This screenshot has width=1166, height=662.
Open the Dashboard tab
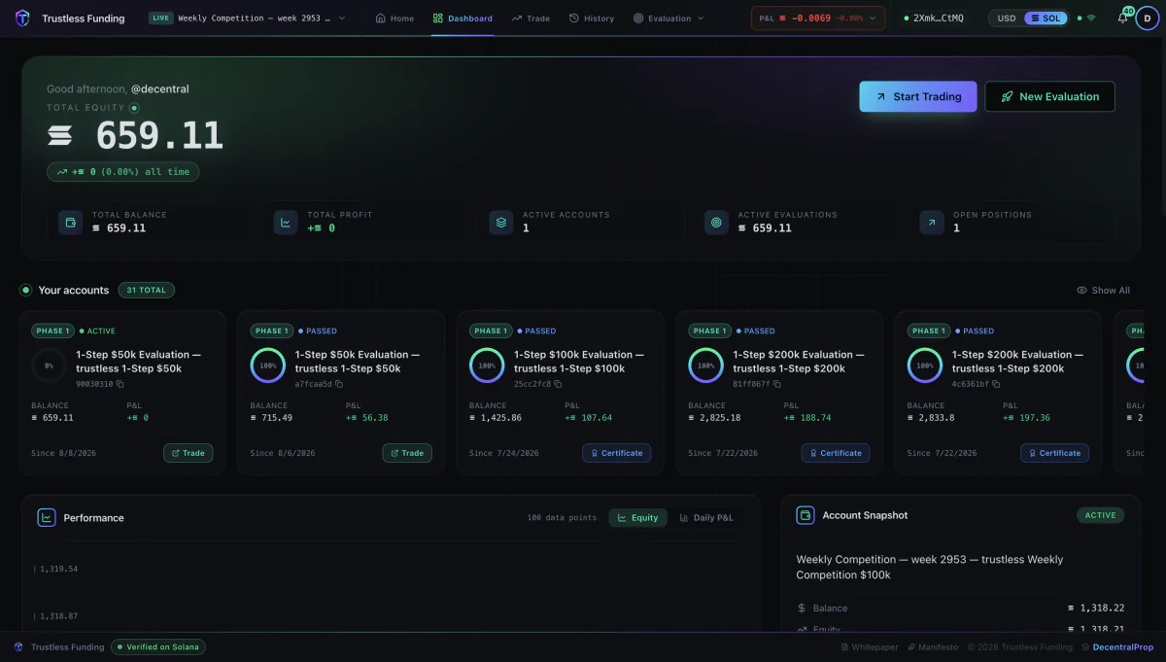pos(463,18)
